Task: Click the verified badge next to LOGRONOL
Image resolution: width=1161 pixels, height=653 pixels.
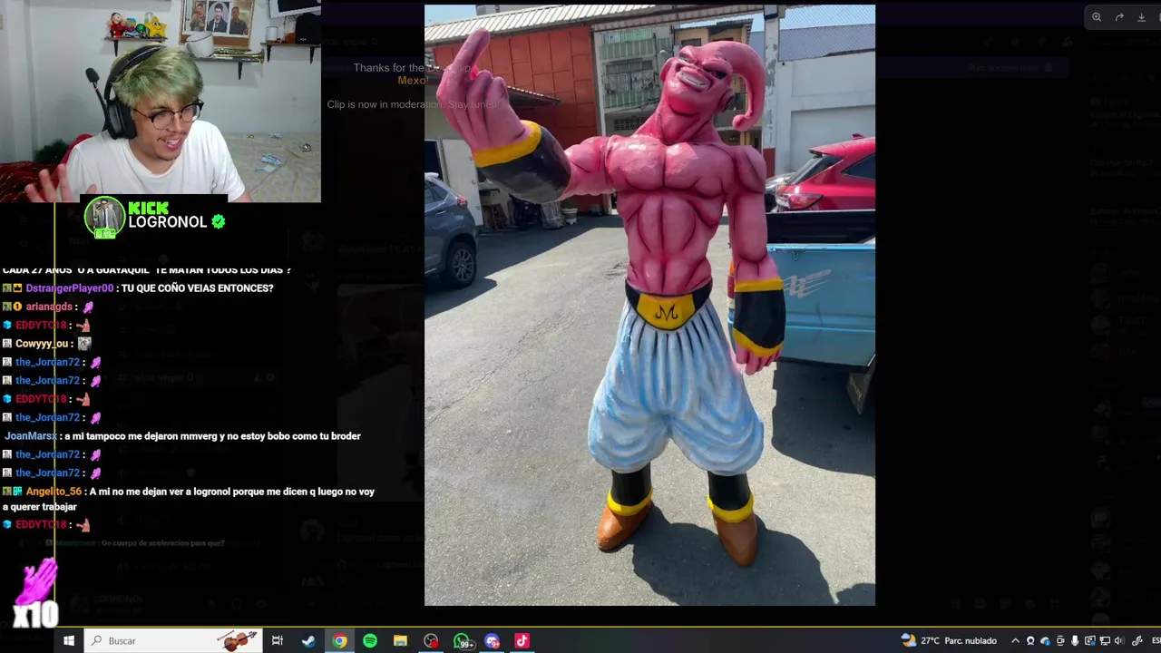Action: 218,221
